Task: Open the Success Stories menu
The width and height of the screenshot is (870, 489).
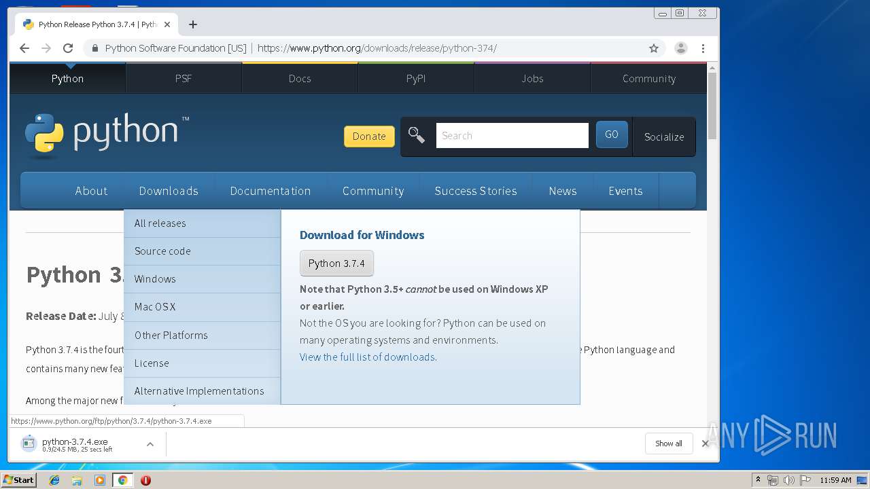Action: (476, 191)
